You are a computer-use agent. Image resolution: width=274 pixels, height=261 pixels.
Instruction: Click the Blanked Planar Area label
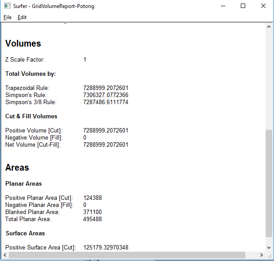(x=32, y=212)
